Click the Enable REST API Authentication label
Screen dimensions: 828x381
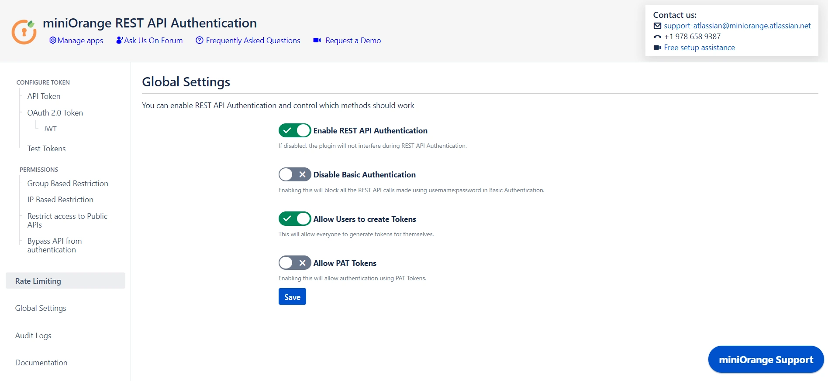coord(370,131)
